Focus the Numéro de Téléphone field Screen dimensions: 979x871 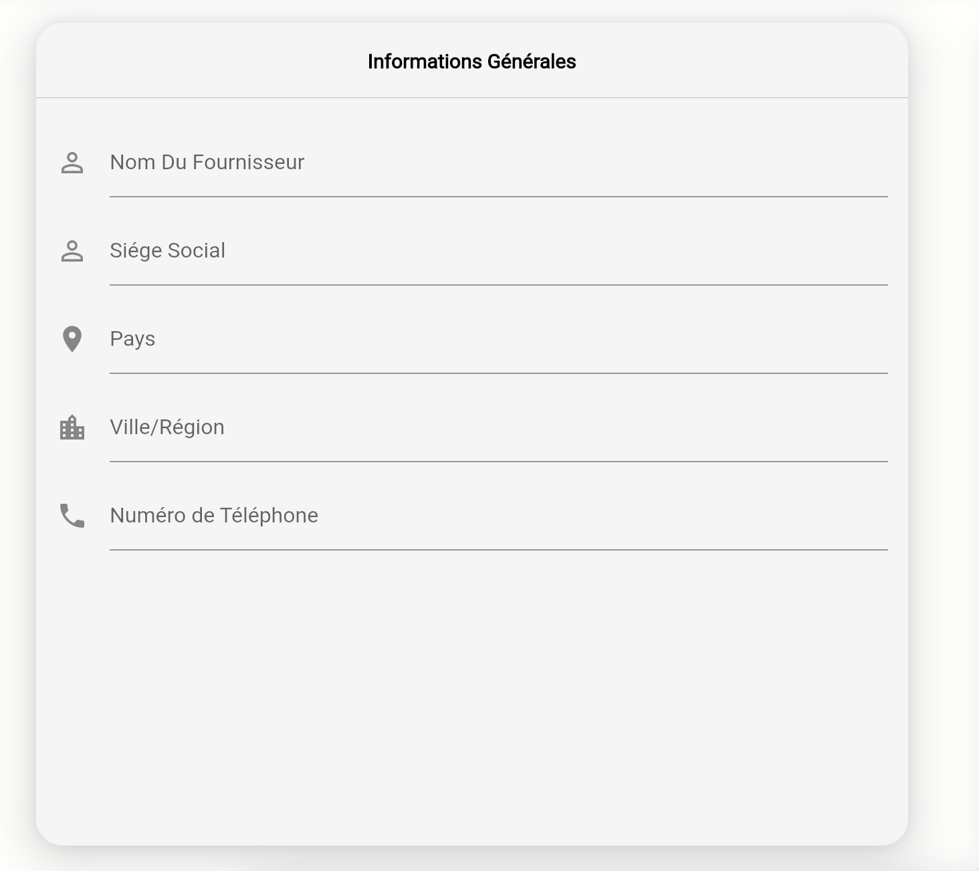(x=498, y=516)
